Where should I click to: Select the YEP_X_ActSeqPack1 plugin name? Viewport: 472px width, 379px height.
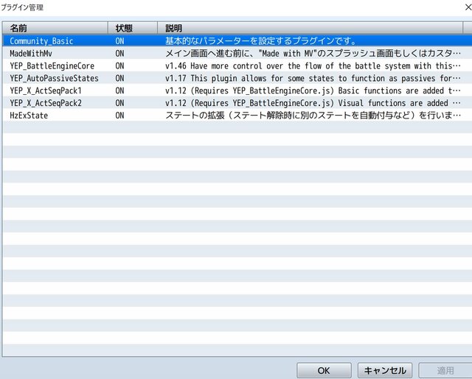pyautogui.click(x=46, y=91)
